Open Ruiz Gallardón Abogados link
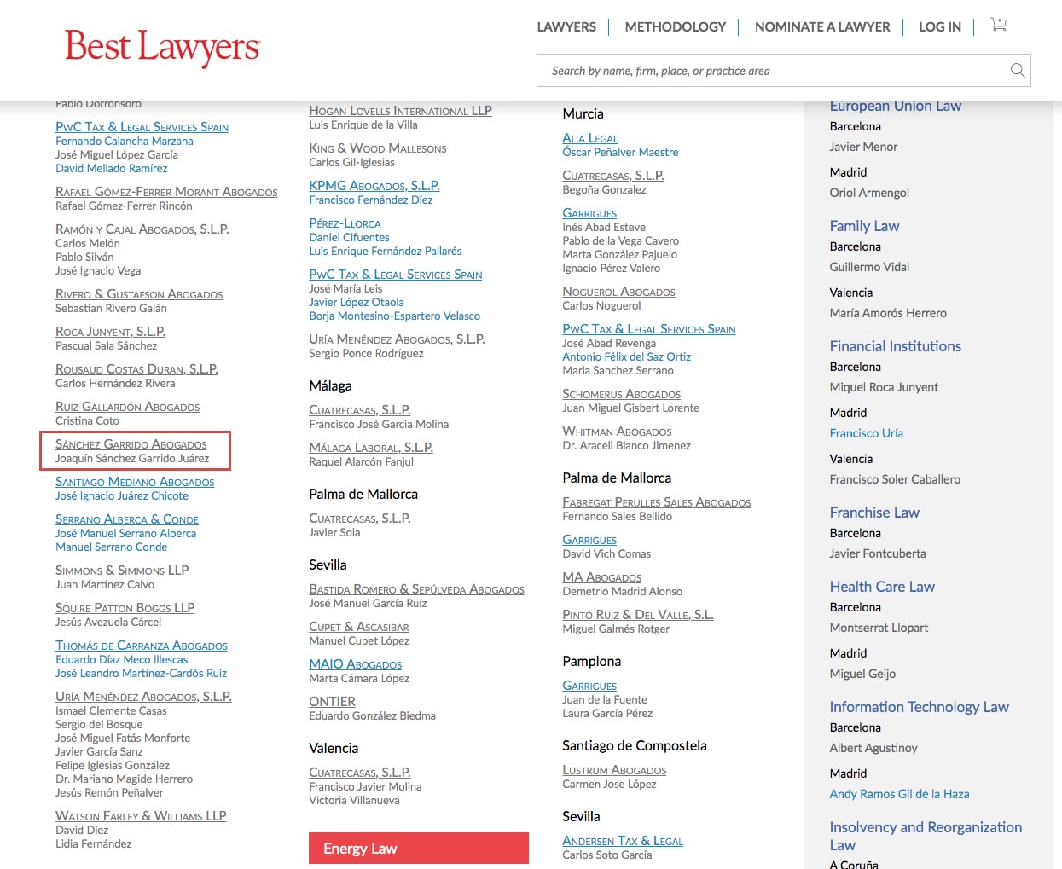The width and height of the screenshot is (1062, 869). point(128,407)
